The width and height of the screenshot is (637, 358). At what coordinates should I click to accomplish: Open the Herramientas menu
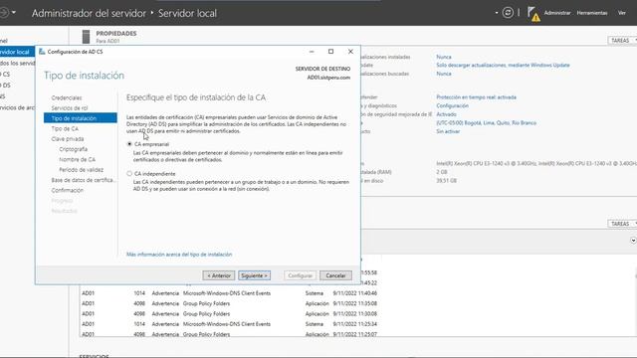coord(592,13)
